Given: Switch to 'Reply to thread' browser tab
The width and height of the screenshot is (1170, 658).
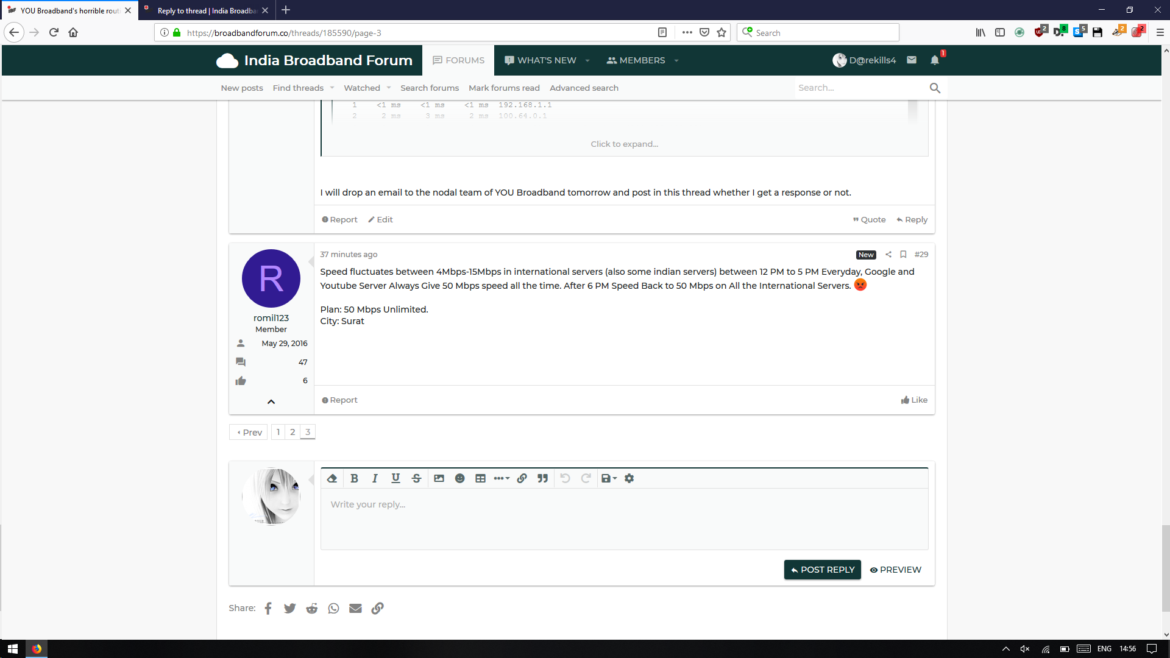Looking at the screenshot, I should (207, 10).
